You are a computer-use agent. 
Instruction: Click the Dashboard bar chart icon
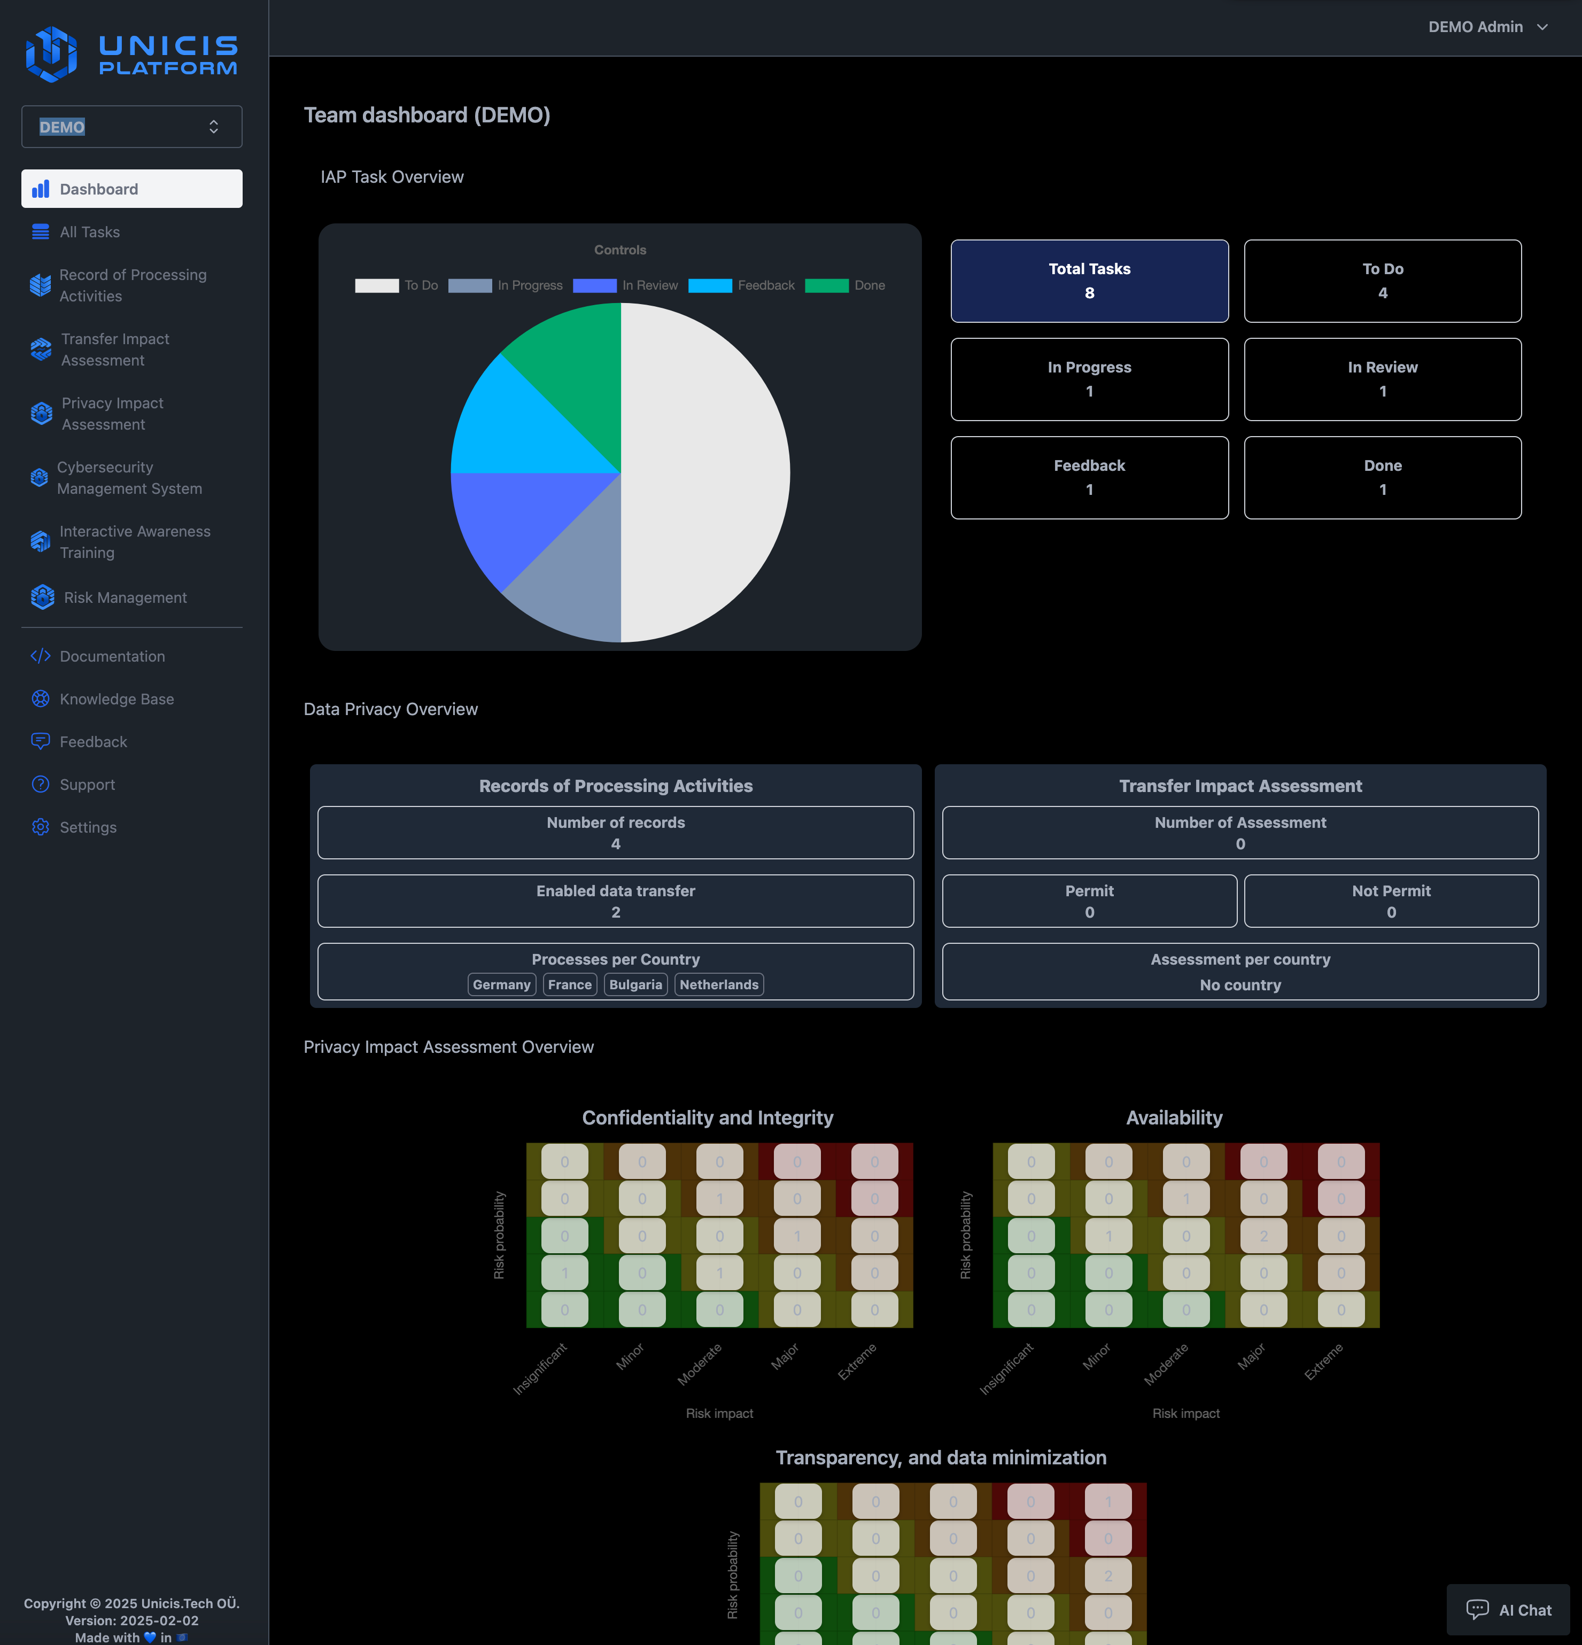tap(40, 189)
